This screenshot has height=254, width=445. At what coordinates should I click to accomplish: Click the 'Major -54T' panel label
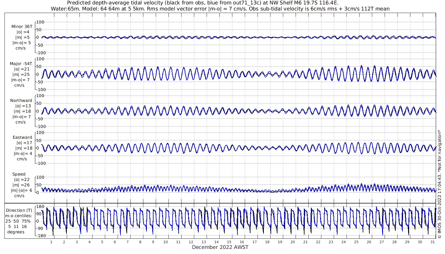tap(21, 64)
